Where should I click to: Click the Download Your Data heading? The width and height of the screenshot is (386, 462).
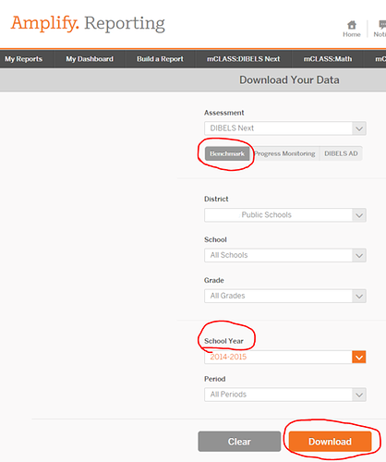[x=289, y=80]
